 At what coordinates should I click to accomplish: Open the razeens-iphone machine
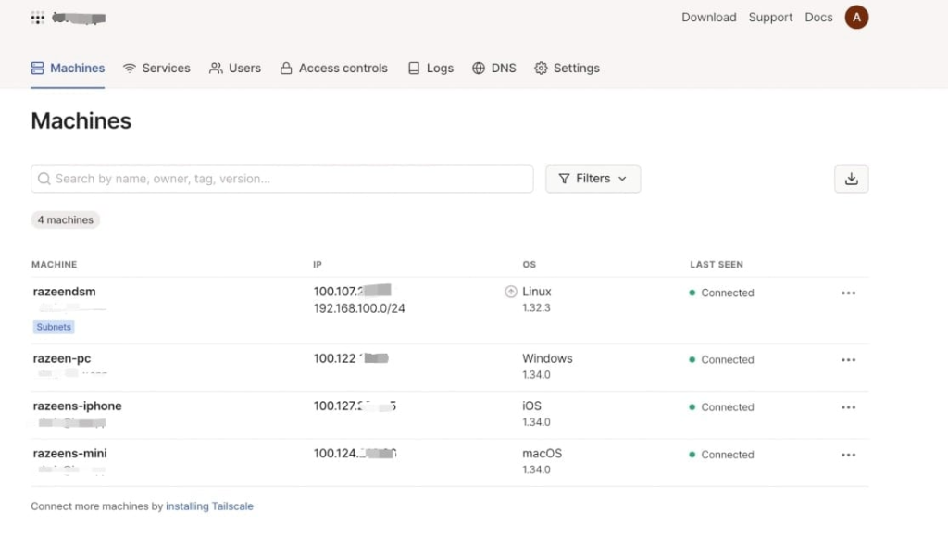78,406
